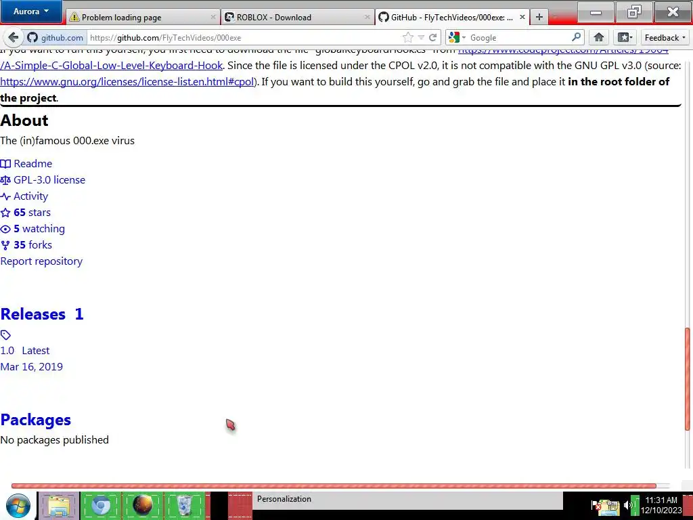Open the Releases 1 heading link
Screen dimensions: 693x520
[42, 314]
